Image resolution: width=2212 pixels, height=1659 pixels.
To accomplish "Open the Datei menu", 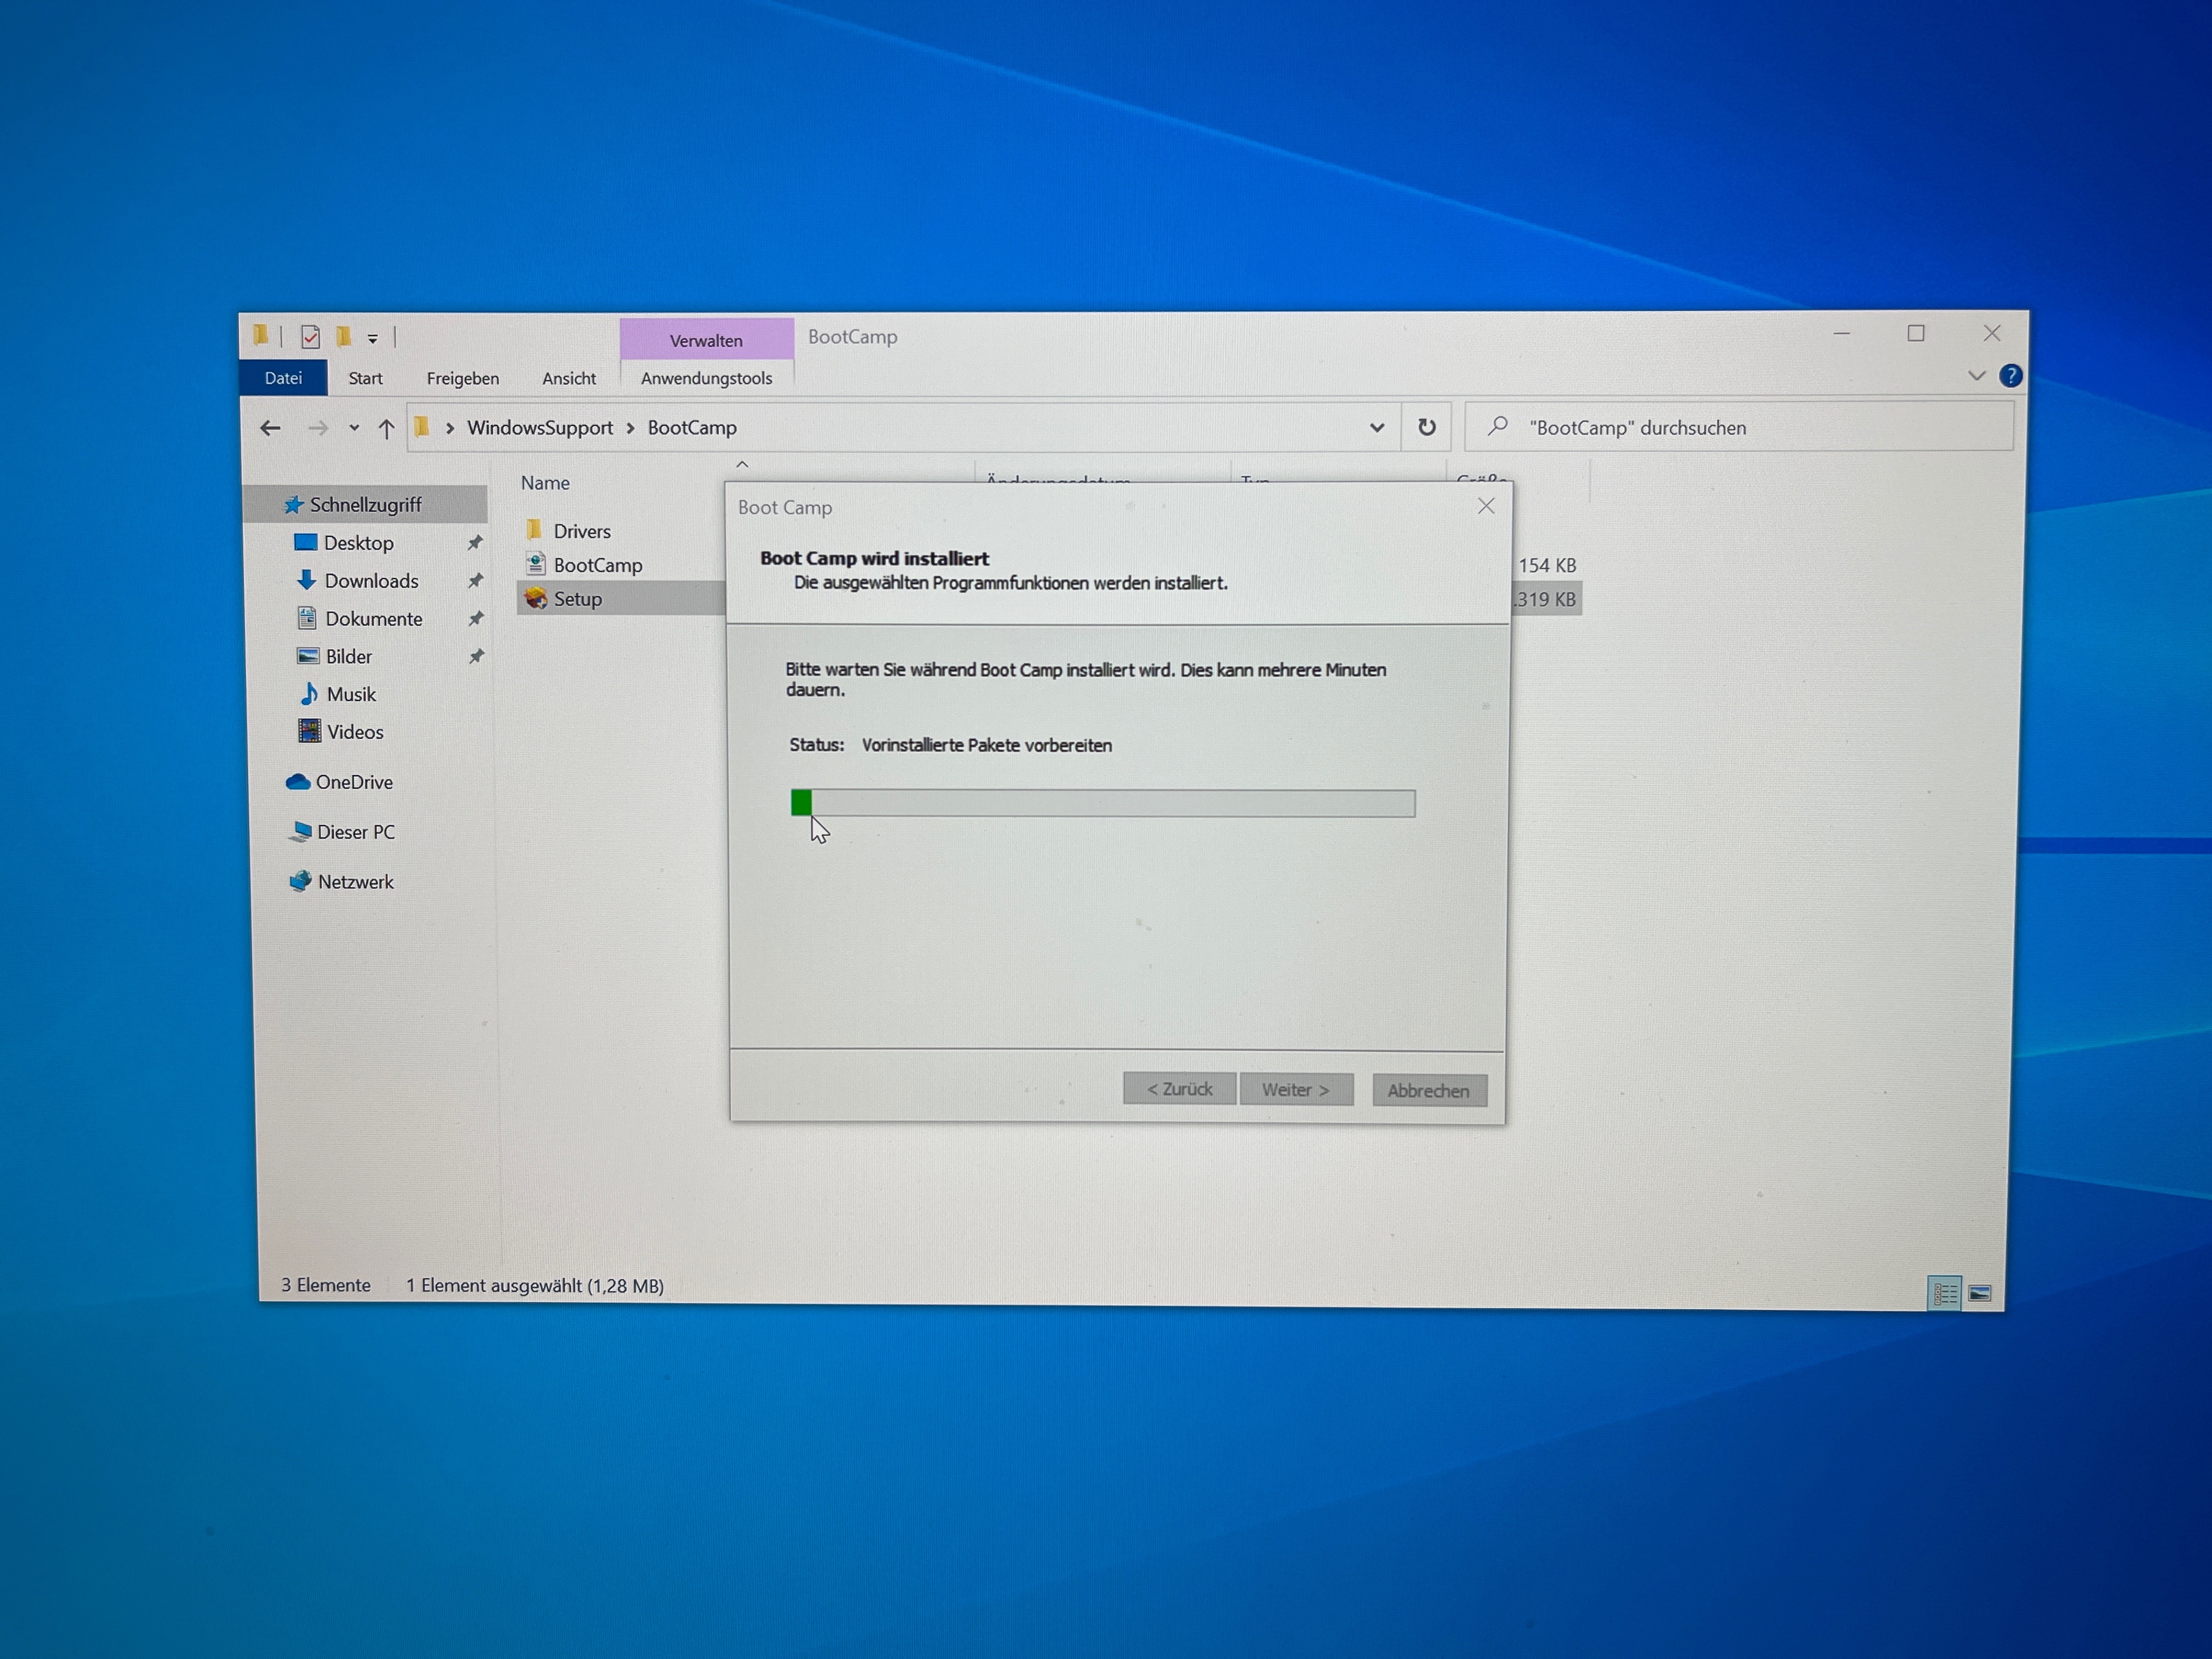I will point(283,378).
